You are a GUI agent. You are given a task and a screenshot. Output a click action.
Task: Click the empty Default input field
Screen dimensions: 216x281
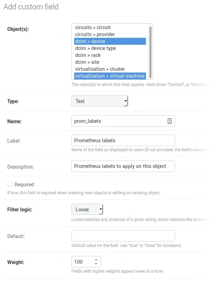click(123, 236)
